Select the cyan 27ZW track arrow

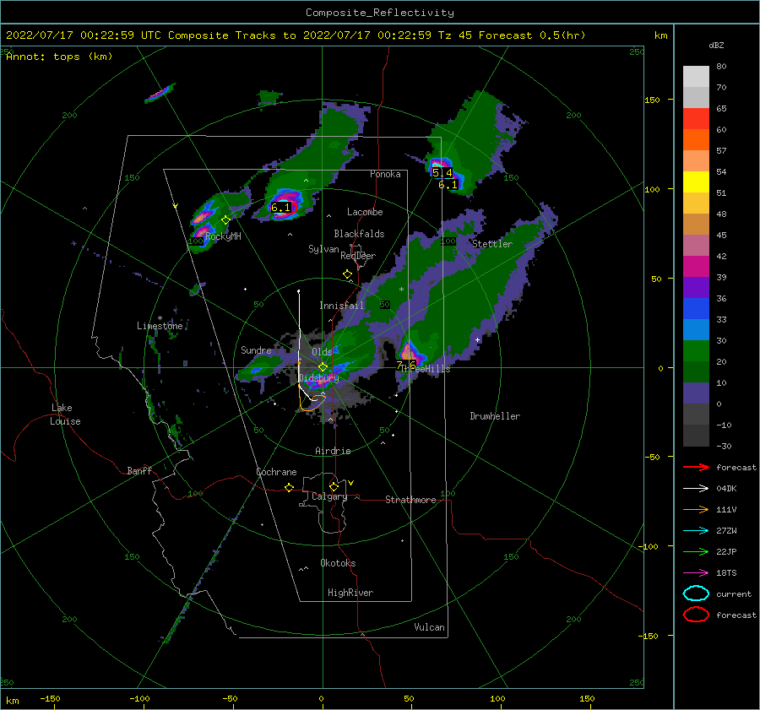pyautogui.click(x=696, y=531)
